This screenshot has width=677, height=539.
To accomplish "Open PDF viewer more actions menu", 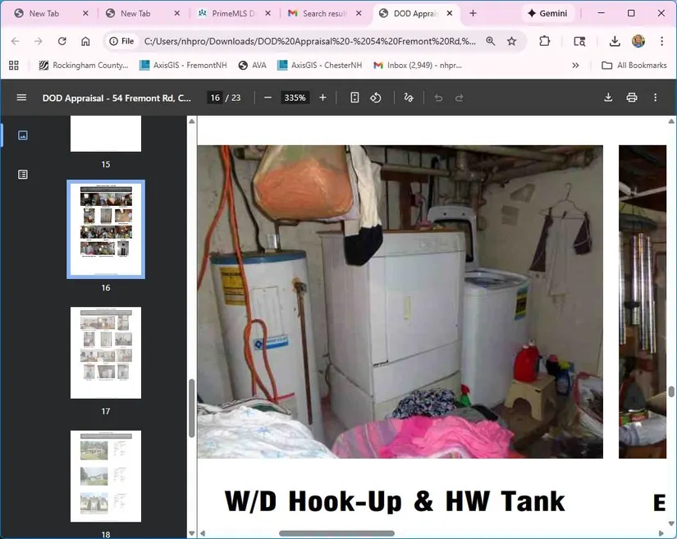I will 655,98.
